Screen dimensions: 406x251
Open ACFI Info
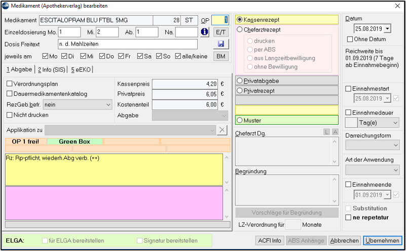click(270, 241)
